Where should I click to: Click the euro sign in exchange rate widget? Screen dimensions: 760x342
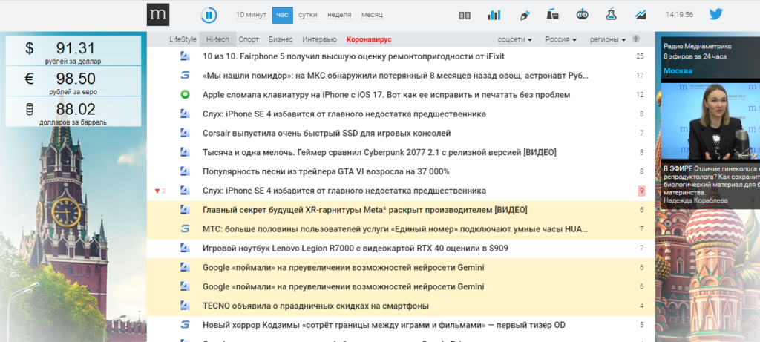(30, 79)
